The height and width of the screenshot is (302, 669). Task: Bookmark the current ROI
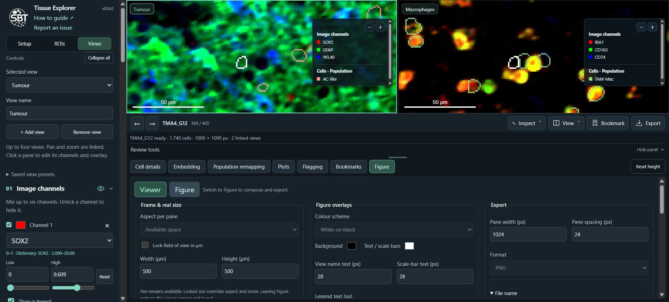point(608,123)
